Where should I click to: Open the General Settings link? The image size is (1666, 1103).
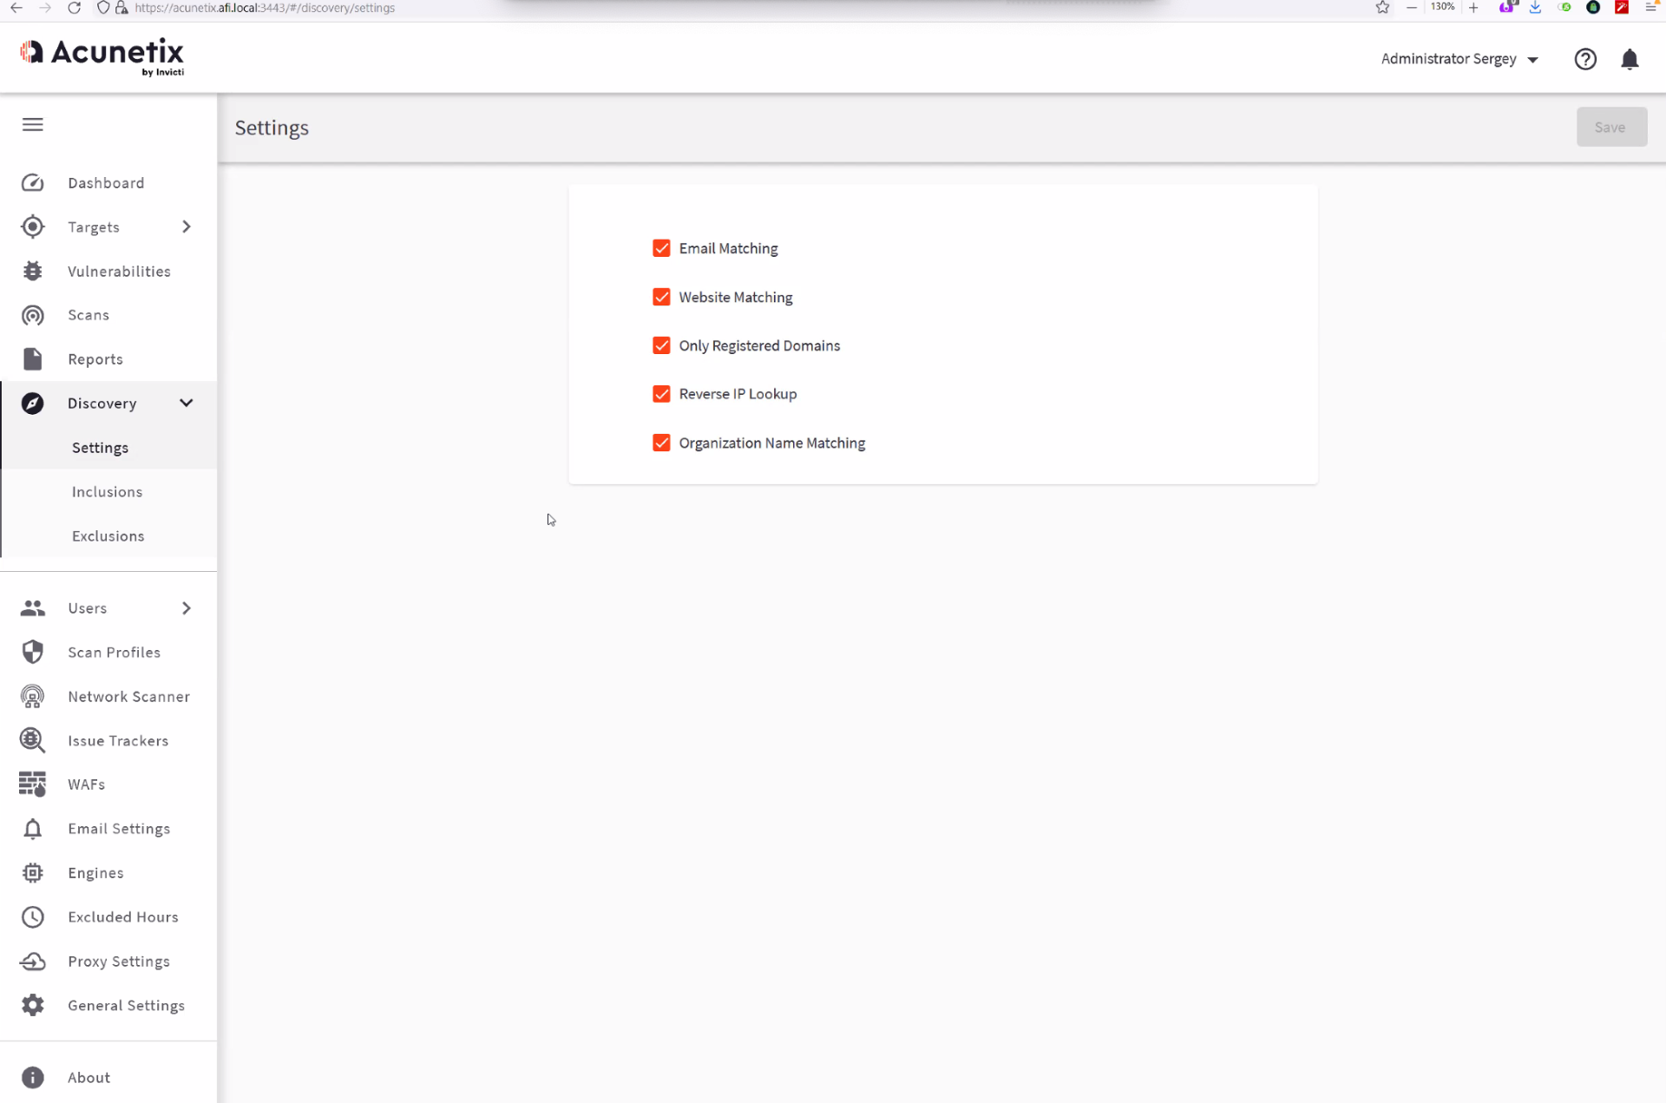pyautogui.click(x=126, y=1006)
